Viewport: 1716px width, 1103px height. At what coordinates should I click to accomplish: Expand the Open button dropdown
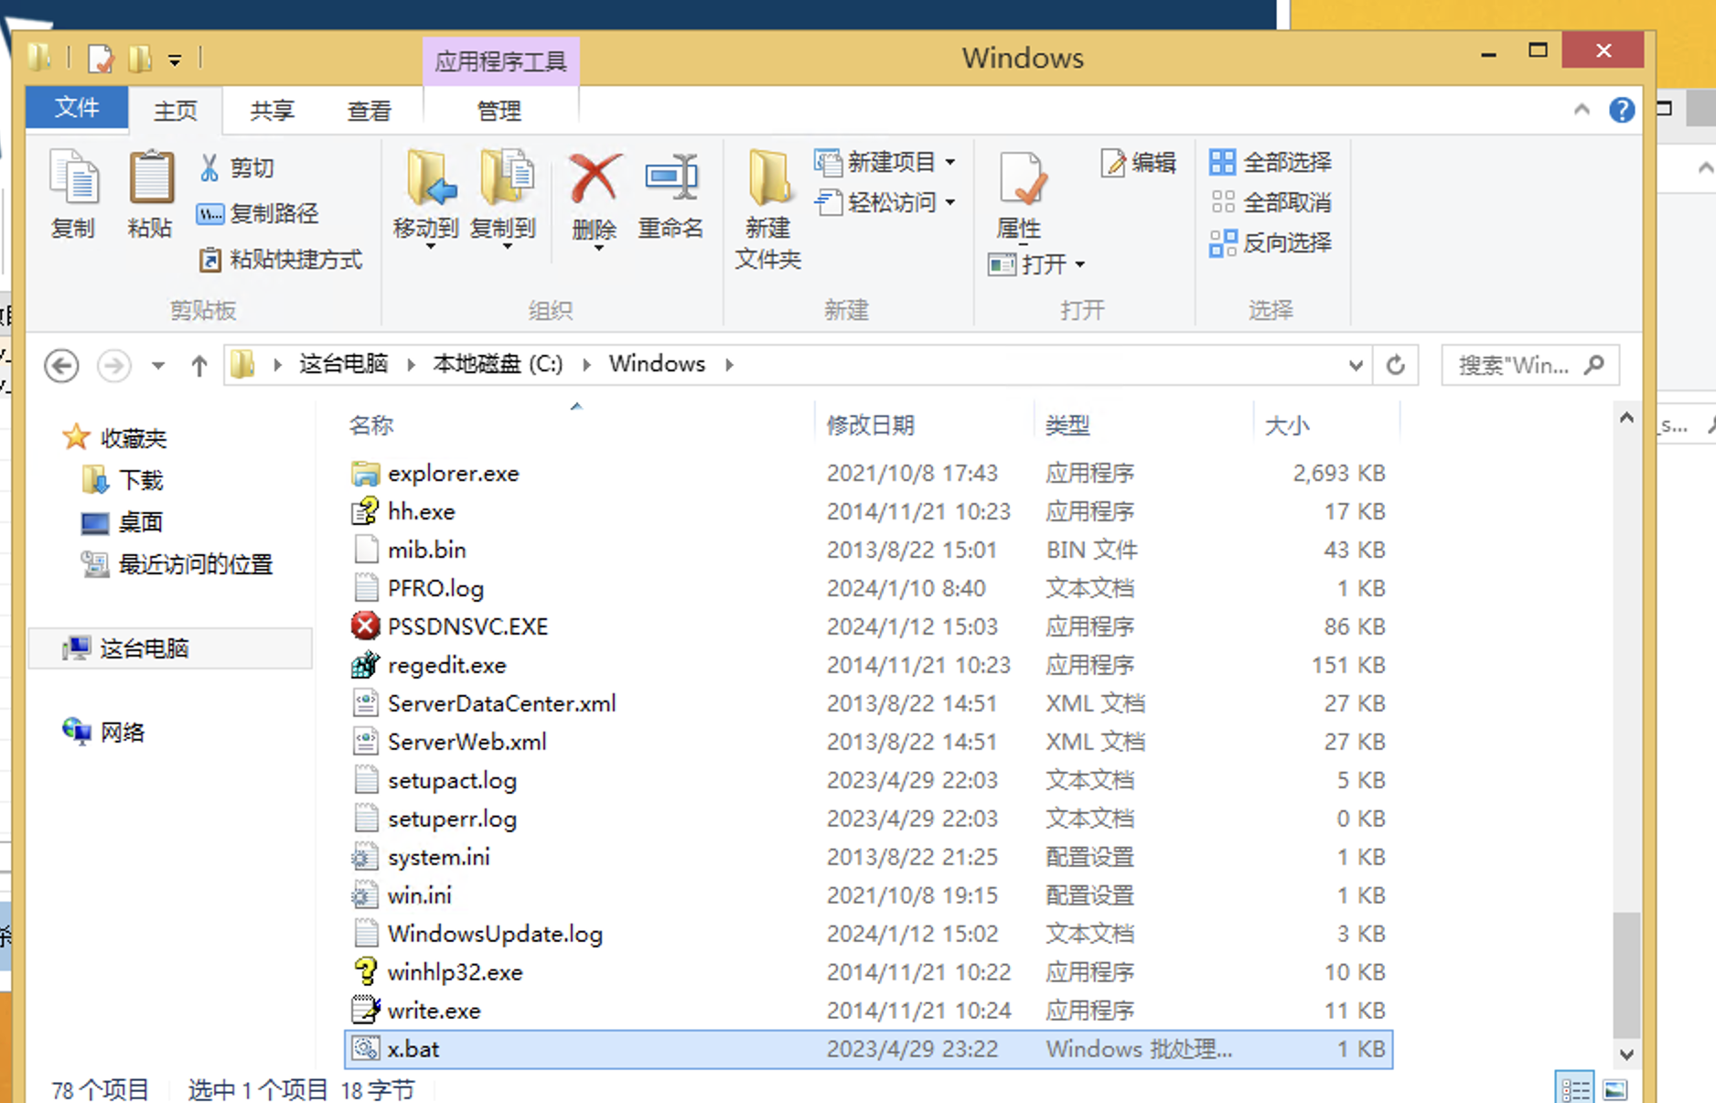tap(1080, 265)
